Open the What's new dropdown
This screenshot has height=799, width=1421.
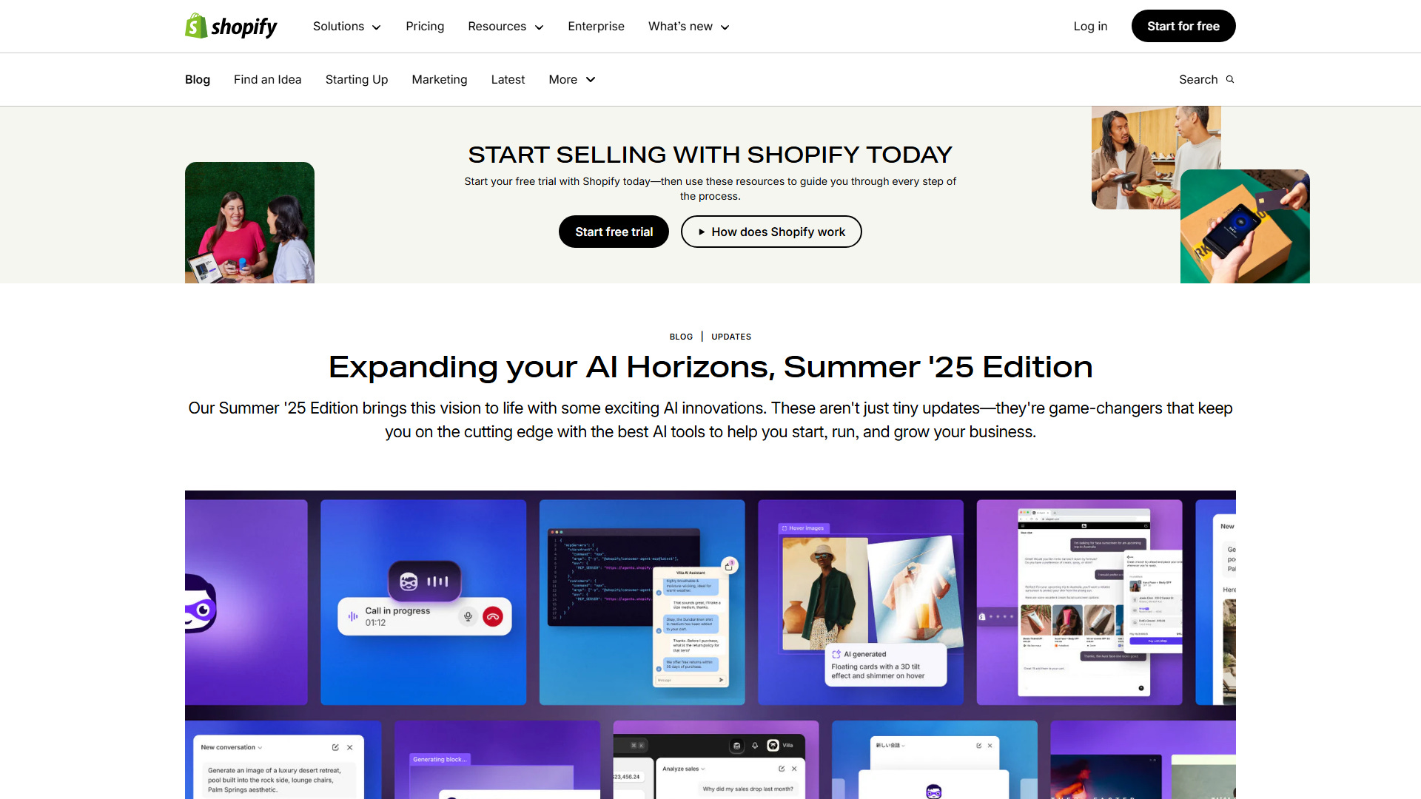pyautogui.click(x=689, y=27)
